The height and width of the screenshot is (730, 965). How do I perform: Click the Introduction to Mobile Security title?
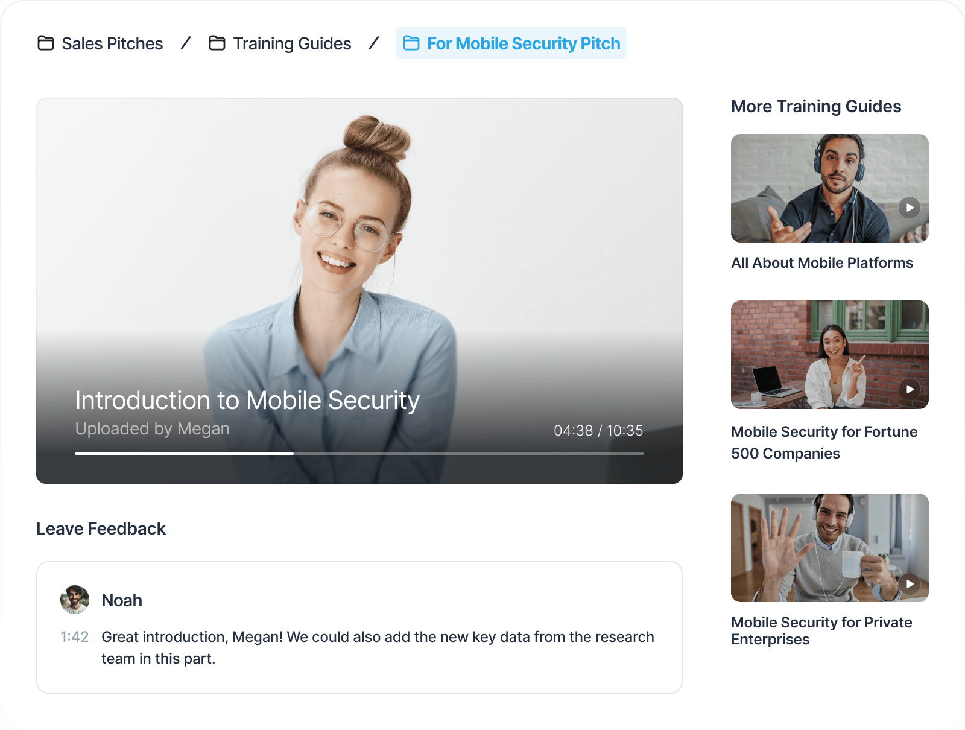click(x=247, y=401)
